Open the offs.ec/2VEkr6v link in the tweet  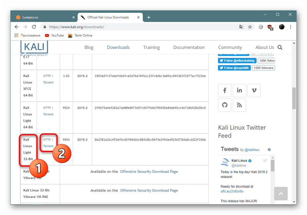(x=232, y=191)
